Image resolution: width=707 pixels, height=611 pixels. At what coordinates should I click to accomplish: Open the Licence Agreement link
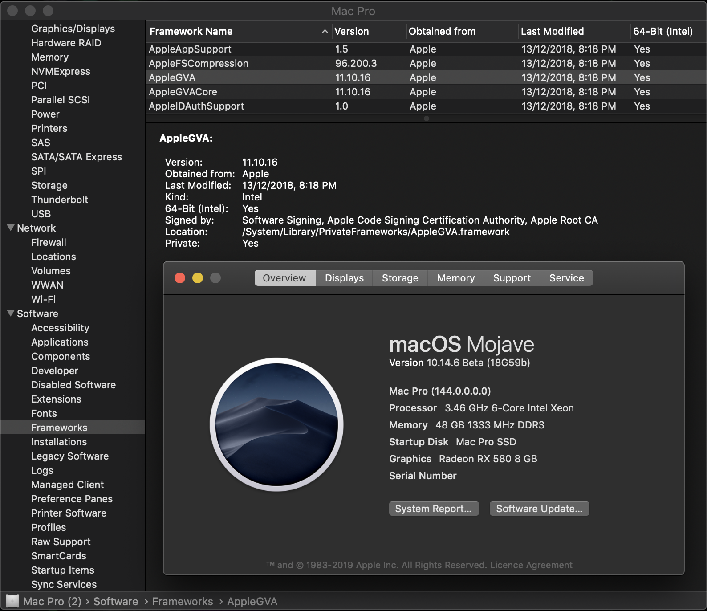tap(531, 565)
